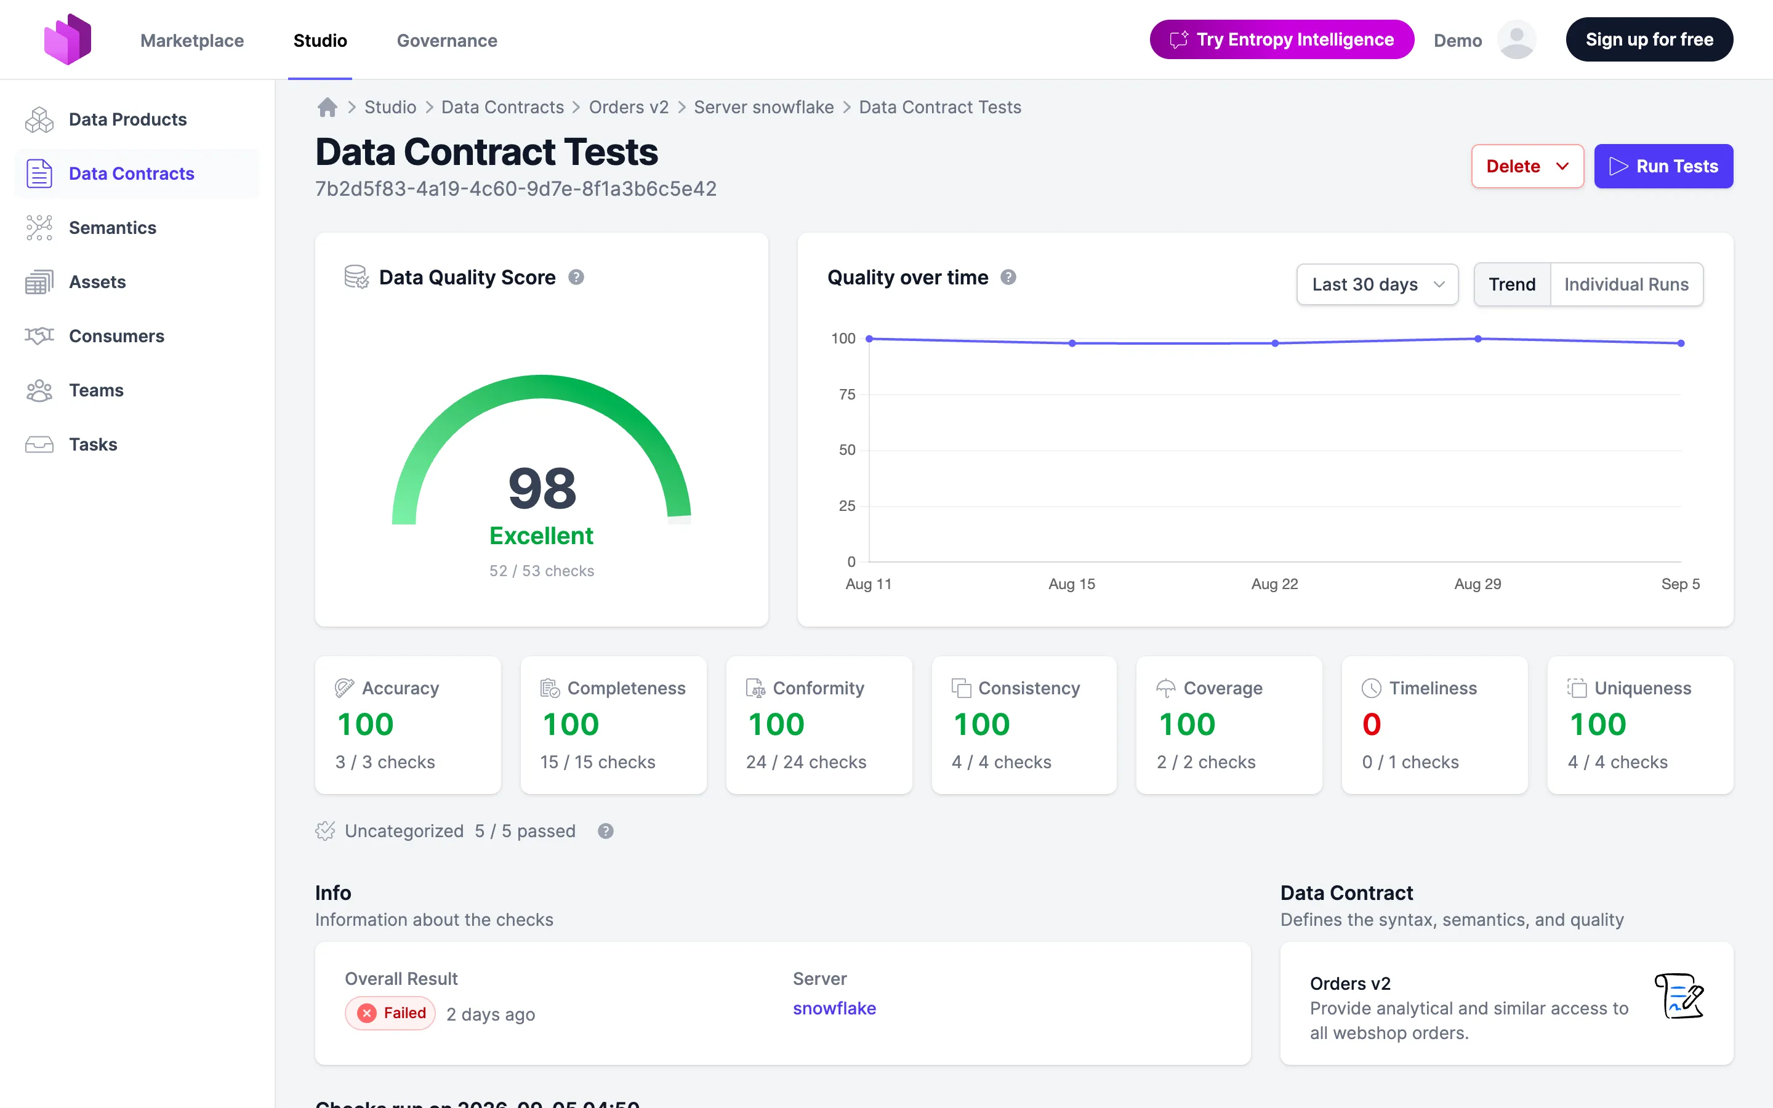Open the Last 30 days dropdown
The height and width of the screenshot is (1108, 1773).
pyautogui.click(x=1377, y=284)
